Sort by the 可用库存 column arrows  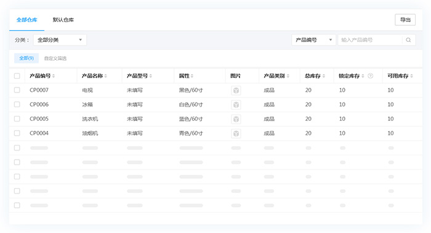pos(411,76)
